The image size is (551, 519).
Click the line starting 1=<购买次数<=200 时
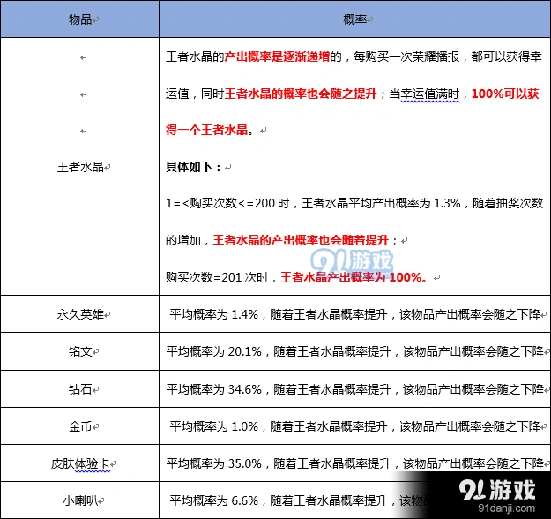click(354, 203)
